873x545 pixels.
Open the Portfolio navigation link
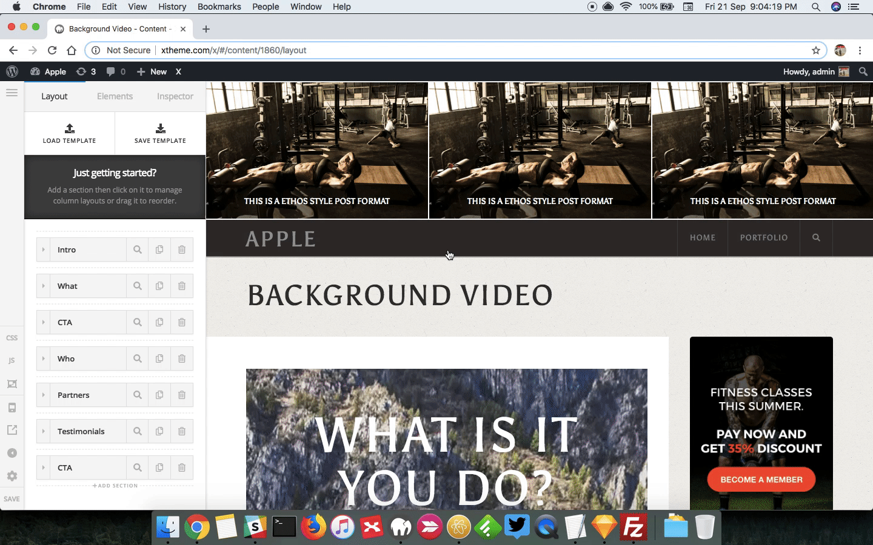764,237
